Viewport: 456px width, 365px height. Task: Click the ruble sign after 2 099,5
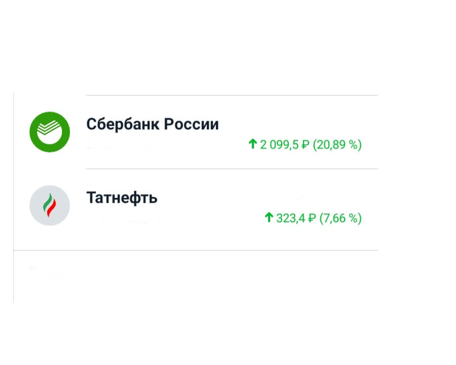point(305,144)
